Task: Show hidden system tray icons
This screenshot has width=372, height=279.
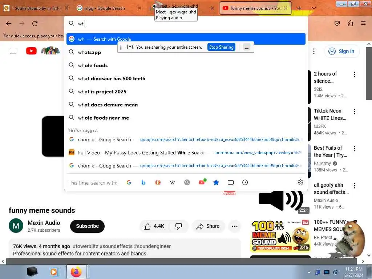Action: [309, 272]
